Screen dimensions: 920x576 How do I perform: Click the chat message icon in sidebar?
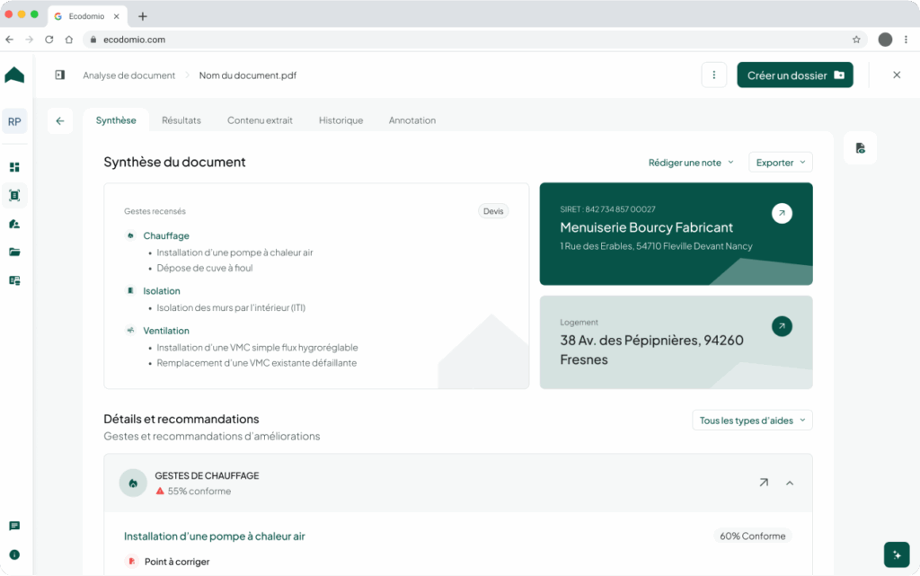14,527
